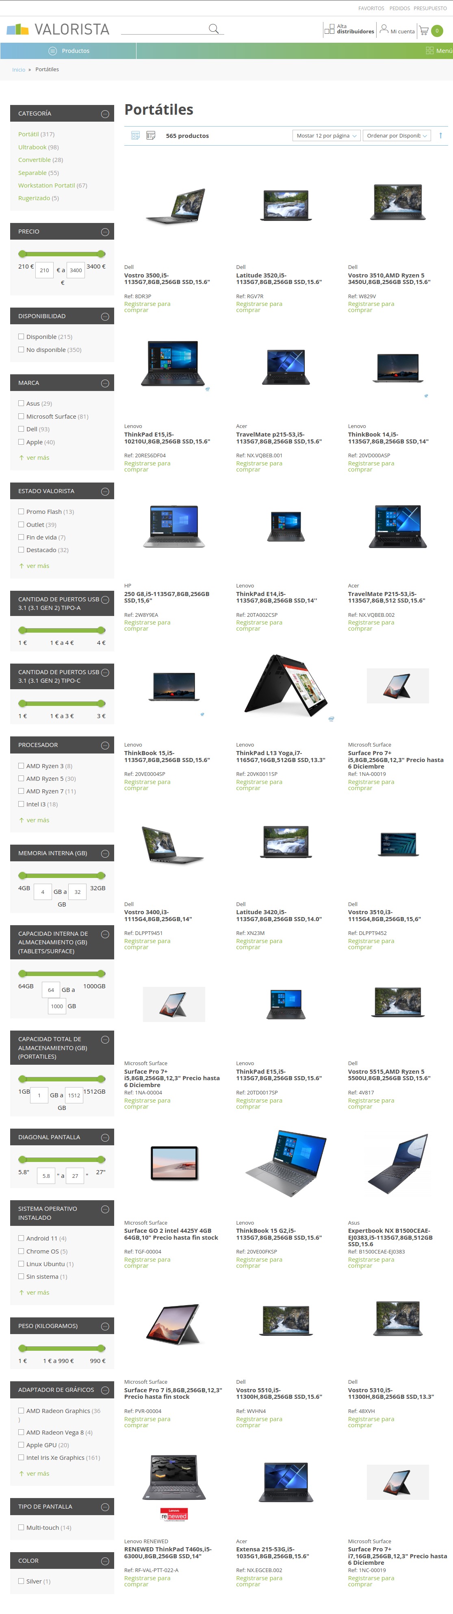Enable the Promo Flash filter checkbox
Viewport: 453px width, 1614px height.
(21, 511)
